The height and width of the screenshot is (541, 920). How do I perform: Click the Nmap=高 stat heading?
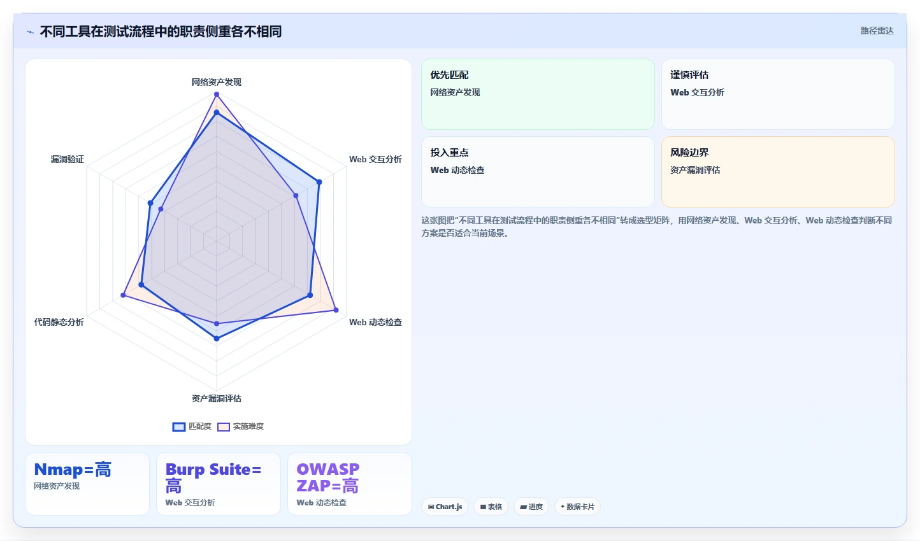[73, 470]
